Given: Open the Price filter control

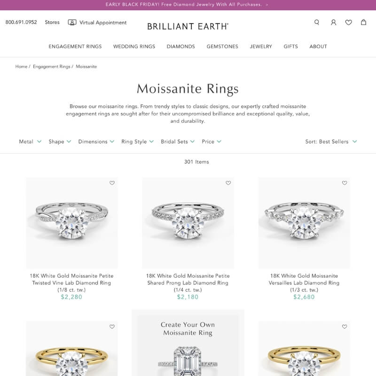Looking at the screenshot, I should coord(211,141).
